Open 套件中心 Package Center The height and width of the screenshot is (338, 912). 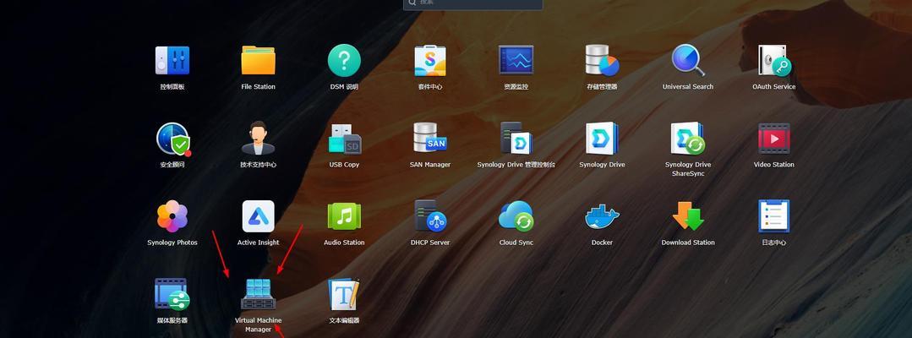pyautogui.click(x=430, y=61)
